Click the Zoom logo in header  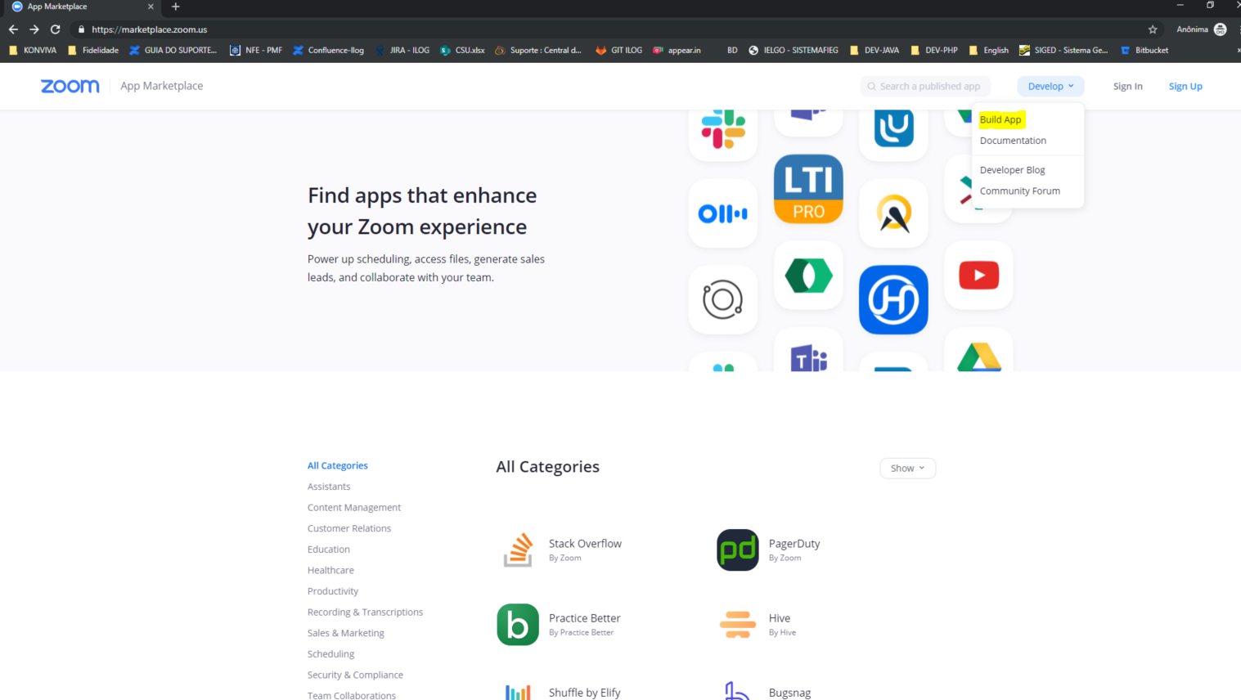(x=70, y=86)
